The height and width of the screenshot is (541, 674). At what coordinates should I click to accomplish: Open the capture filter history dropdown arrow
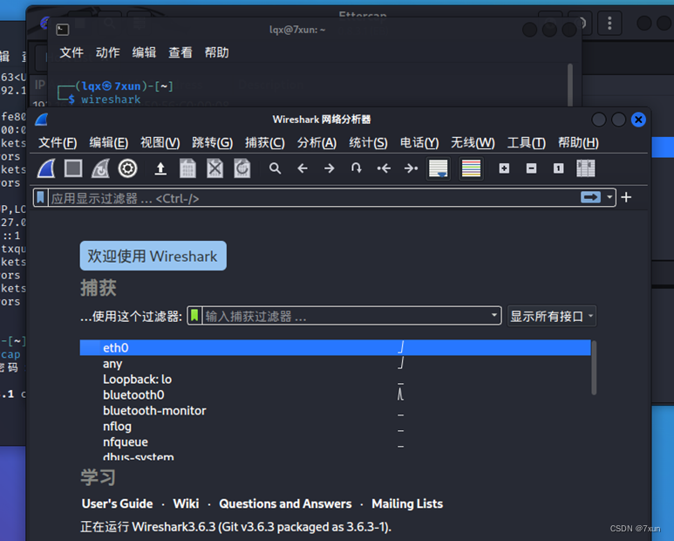pos(494,315)
